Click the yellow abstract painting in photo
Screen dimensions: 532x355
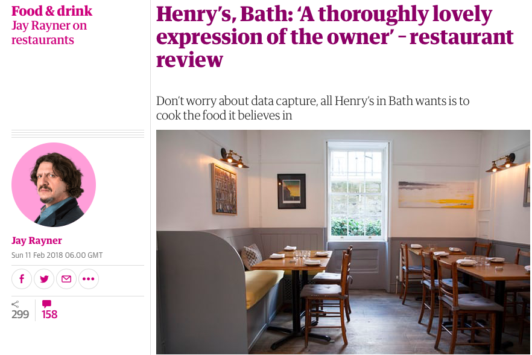coord(436,194)
